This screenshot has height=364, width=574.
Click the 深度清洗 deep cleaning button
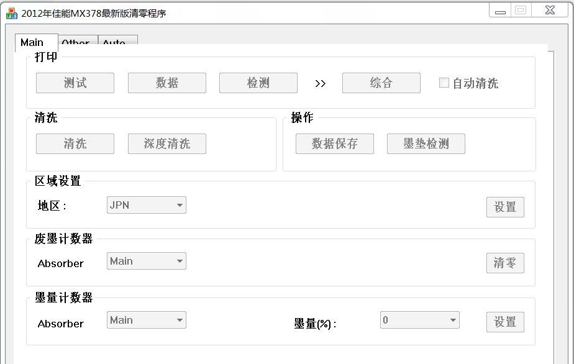point(167,143)
